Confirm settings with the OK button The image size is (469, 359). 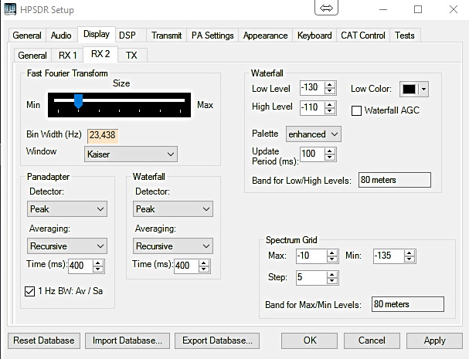310,340
